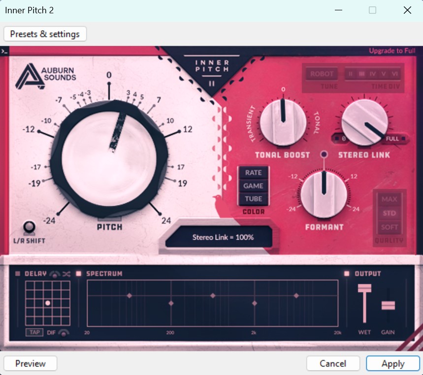This screenshot has width=423, height=375.
Task: Click the delay shuffle icon
Action: tap(66, 274)
